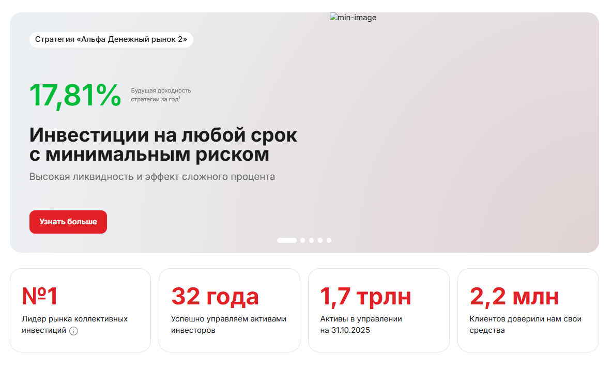The image size is (612, 369).
Task: Select the second carousel dot
Action: coord(302,240)
